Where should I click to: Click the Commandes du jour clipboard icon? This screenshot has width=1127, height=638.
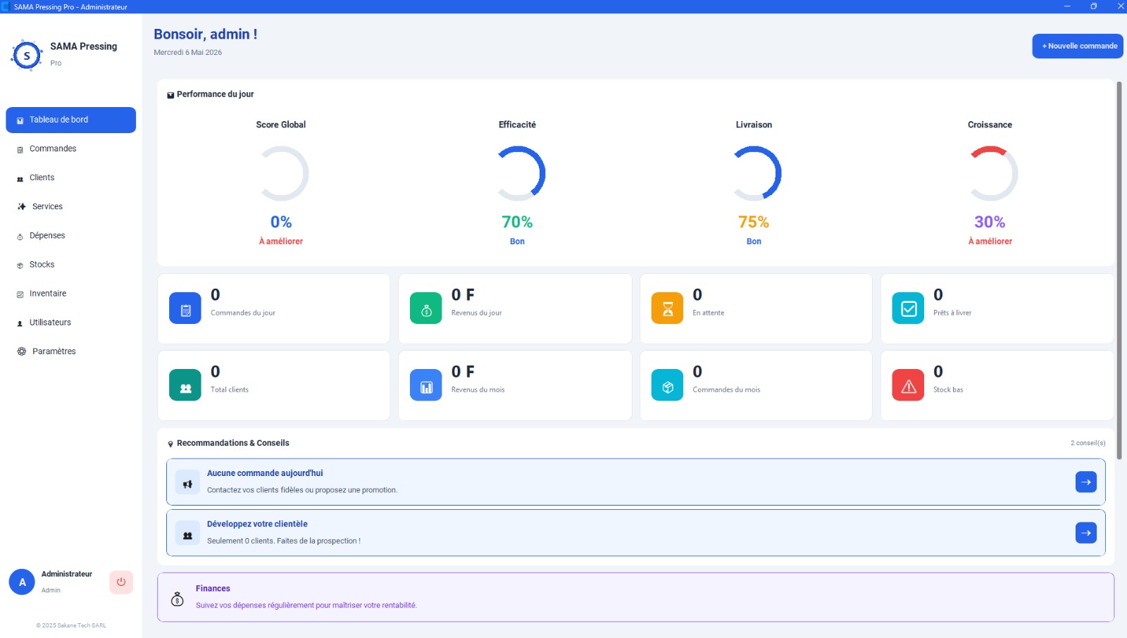[x=185, y=308]
